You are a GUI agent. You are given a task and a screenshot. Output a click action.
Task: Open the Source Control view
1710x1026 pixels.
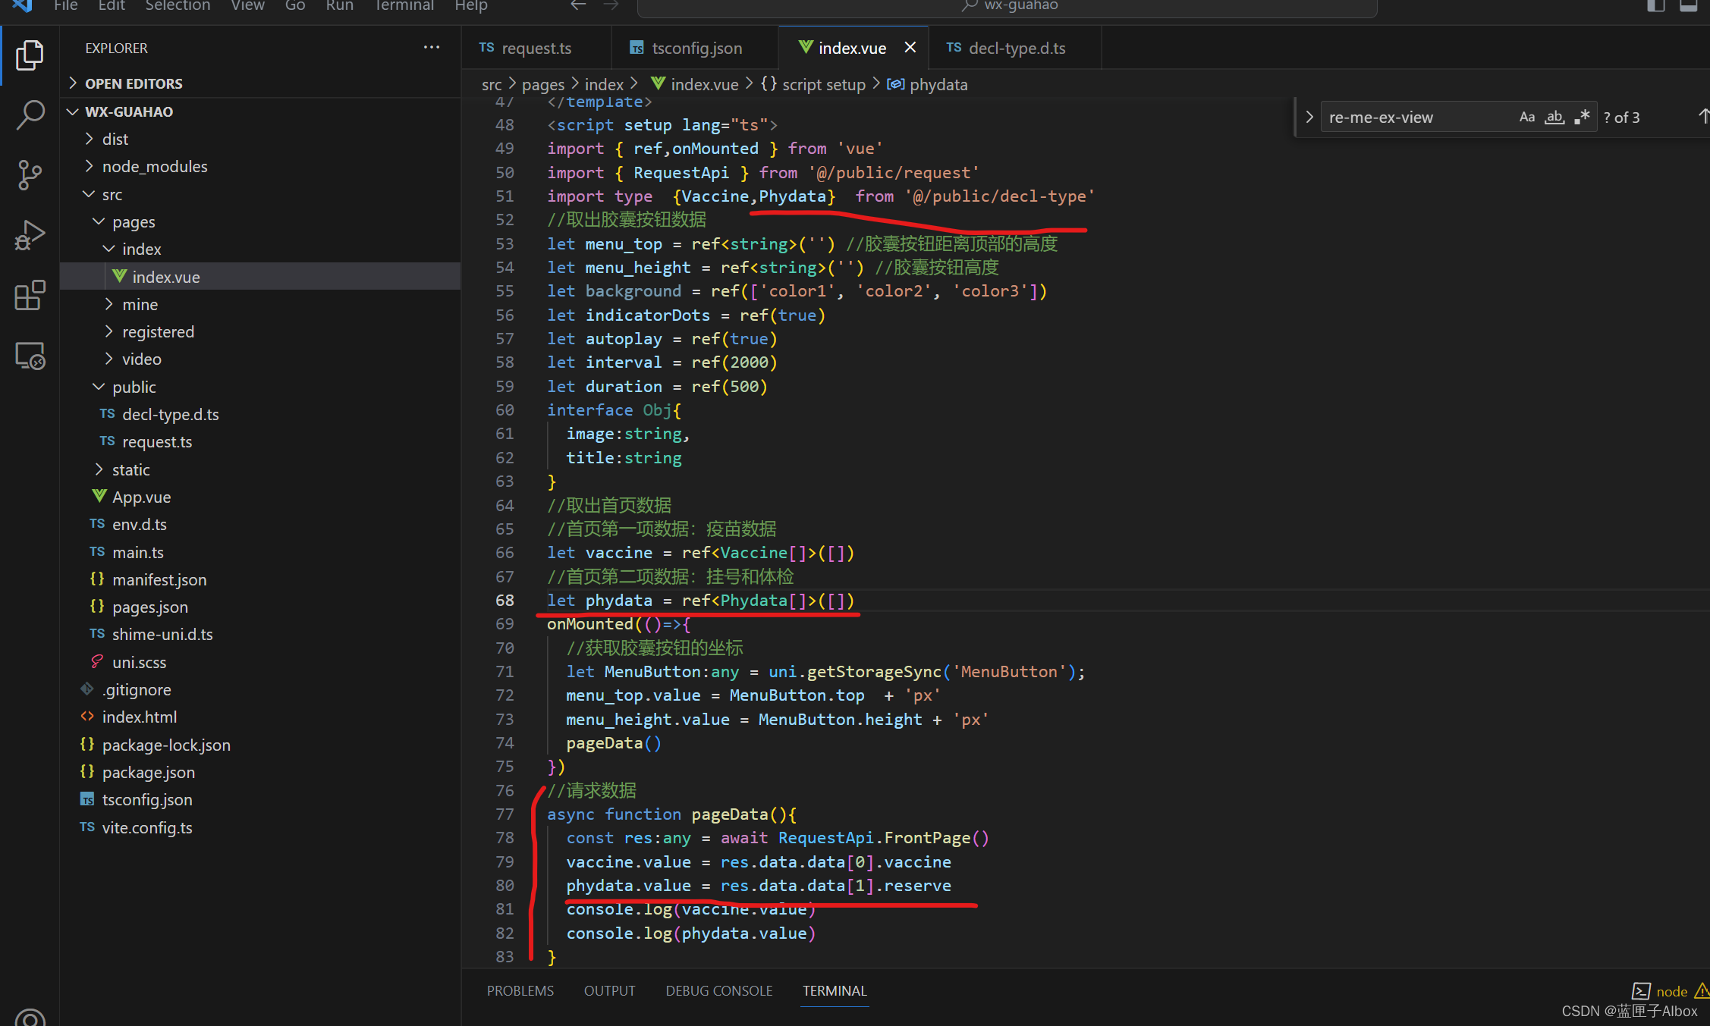click(30, 174)
